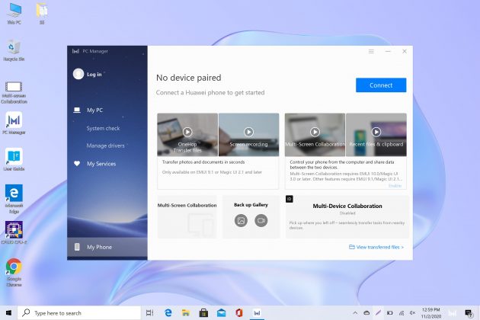
Task: Open System check in the sidebar
Action: tap(103, 128)
